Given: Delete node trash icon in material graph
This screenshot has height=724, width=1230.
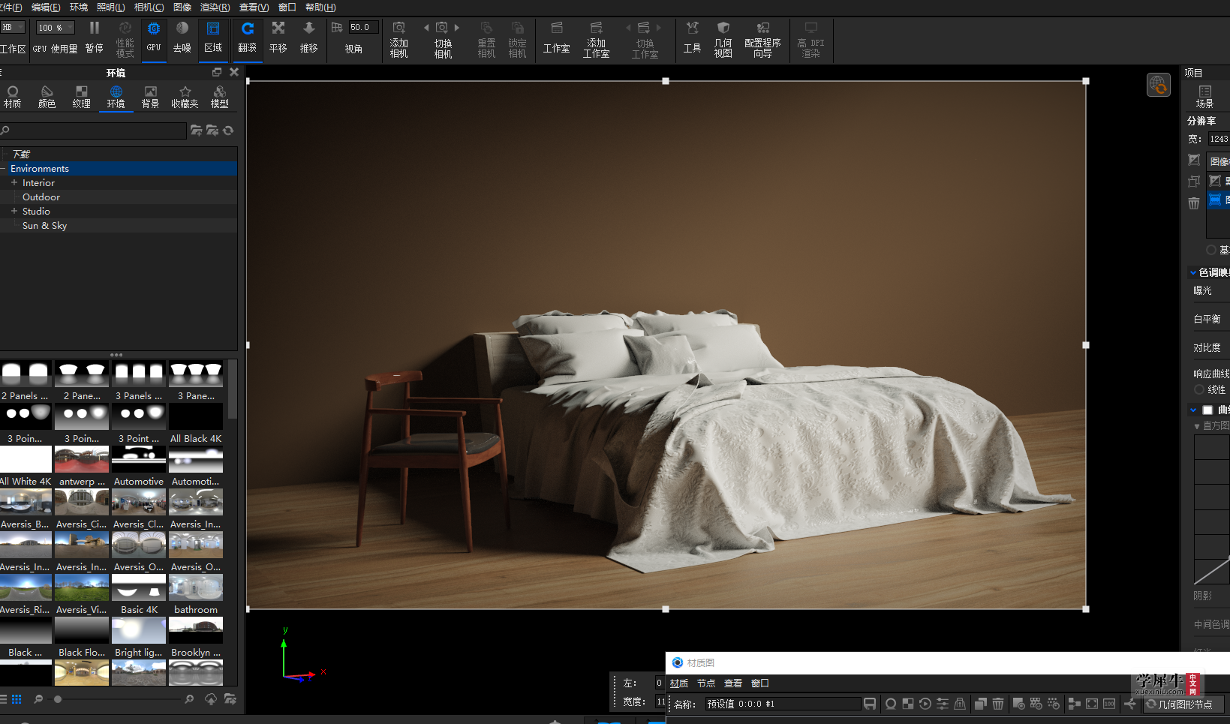Looking at the screenshot, I should [998, 704].
